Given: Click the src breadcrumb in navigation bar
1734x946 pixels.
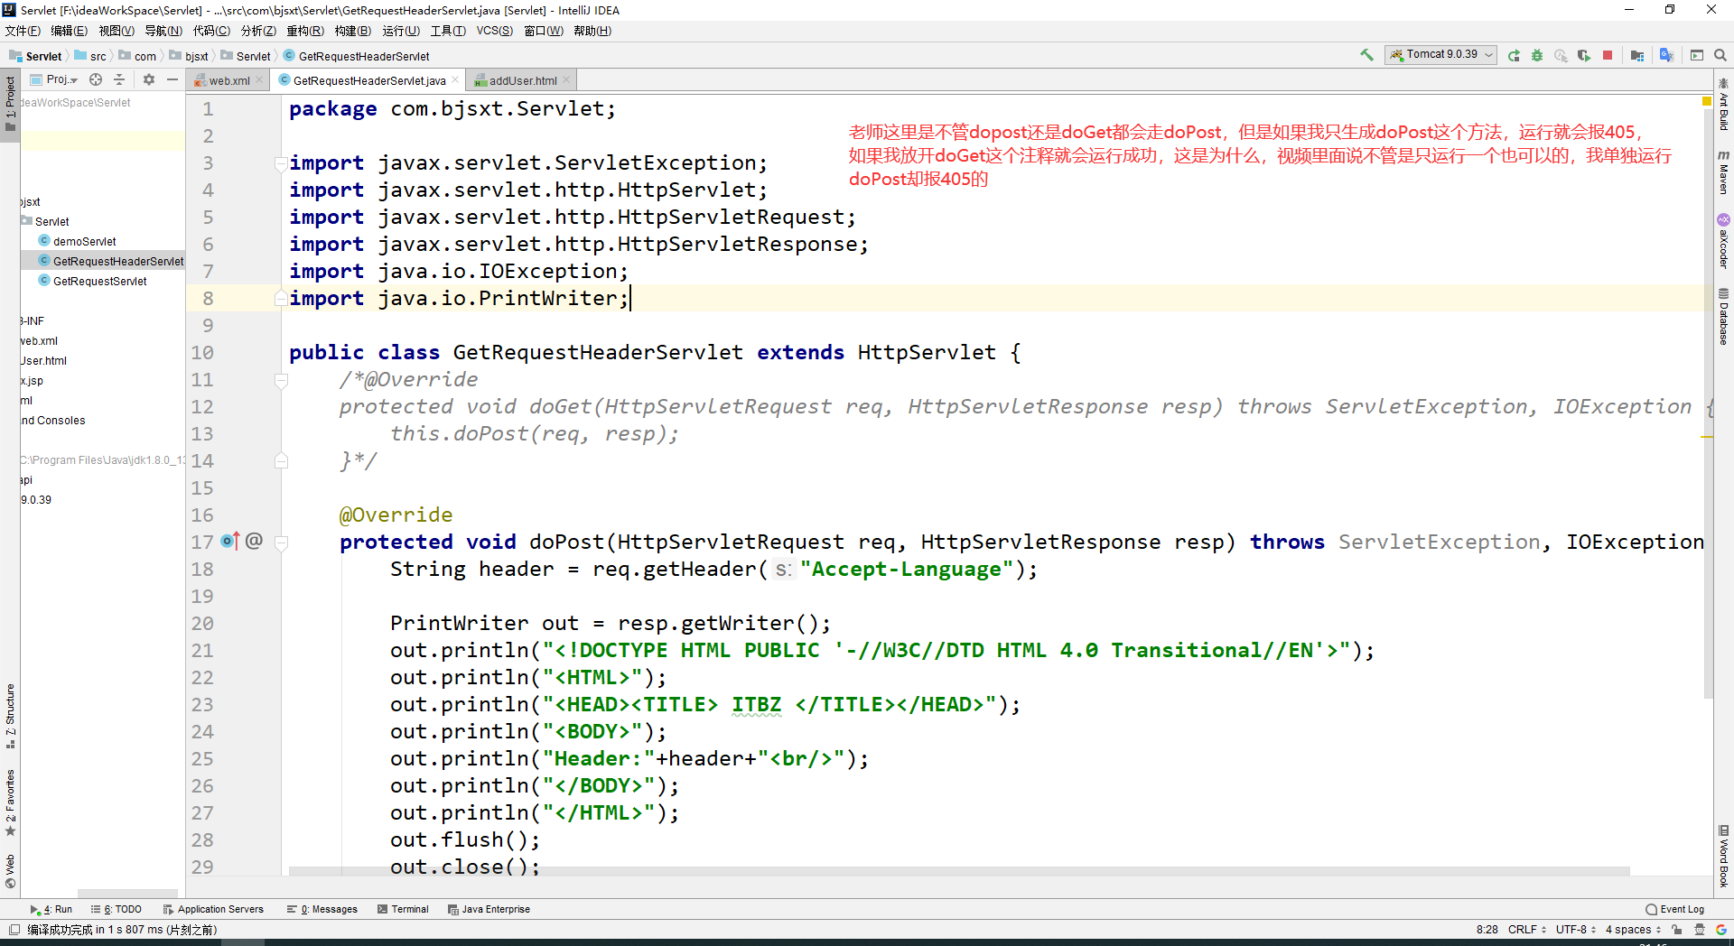Looking at the screenshot, I should coord(90,56).
